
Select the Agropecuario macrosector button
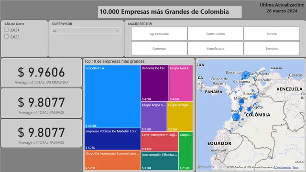coord(159,34)
